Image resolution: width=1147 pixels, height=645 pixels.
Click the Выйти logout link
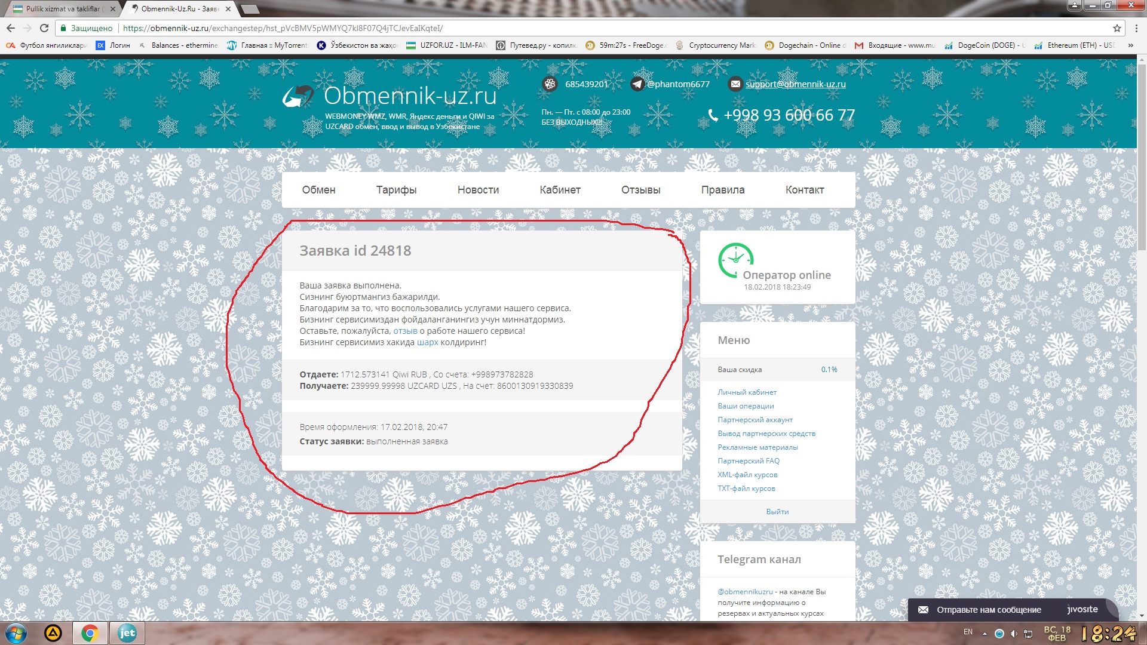777,512
